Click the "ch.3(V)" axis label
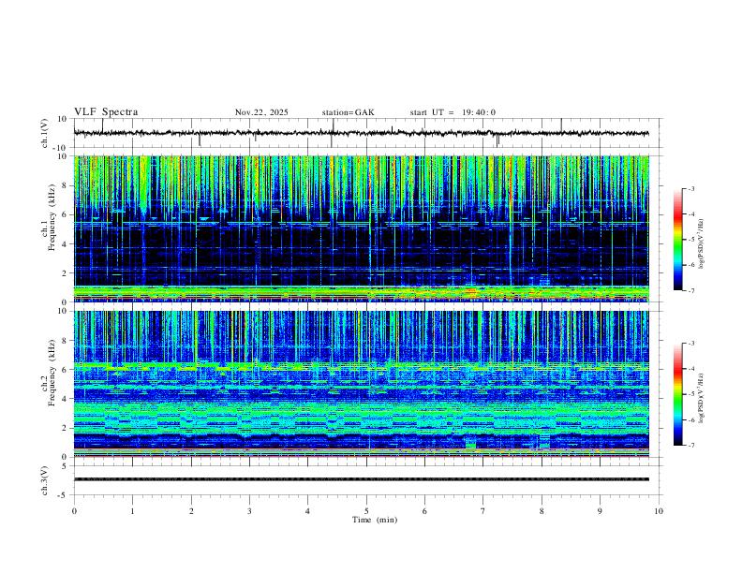 tap(45, 480)
